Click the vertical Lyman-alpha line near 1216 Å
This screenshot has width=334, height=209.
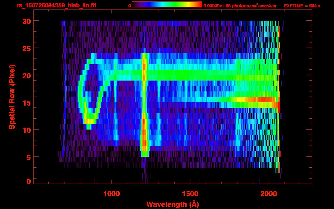click(x=144, y=105)
